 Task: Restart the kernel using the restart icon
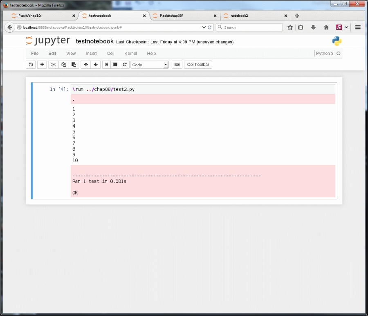pos(125,64)
